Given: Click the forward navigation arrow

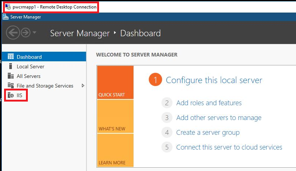Looking at the screenshot, I should click(x=26, y=33).
